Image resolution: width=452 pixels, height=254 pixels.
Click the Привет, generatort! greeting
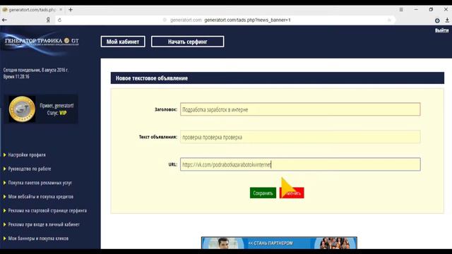(x=56, y=105)
